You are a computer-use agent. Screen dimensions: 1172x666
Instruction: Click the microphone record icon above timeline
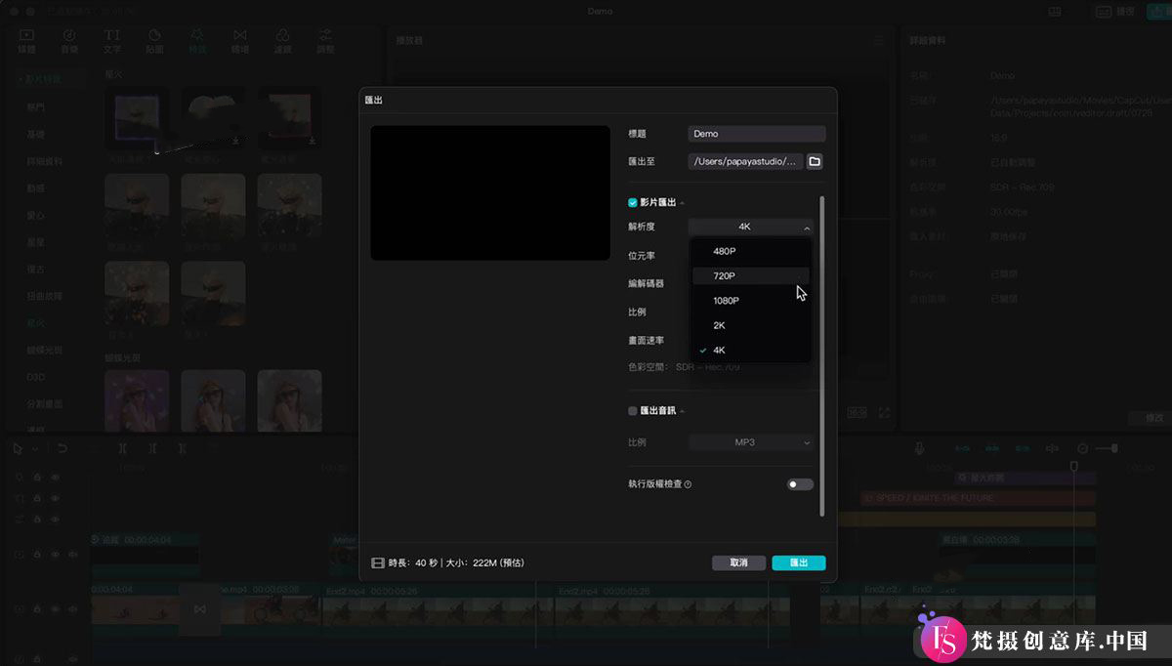[x=919, y=448]
